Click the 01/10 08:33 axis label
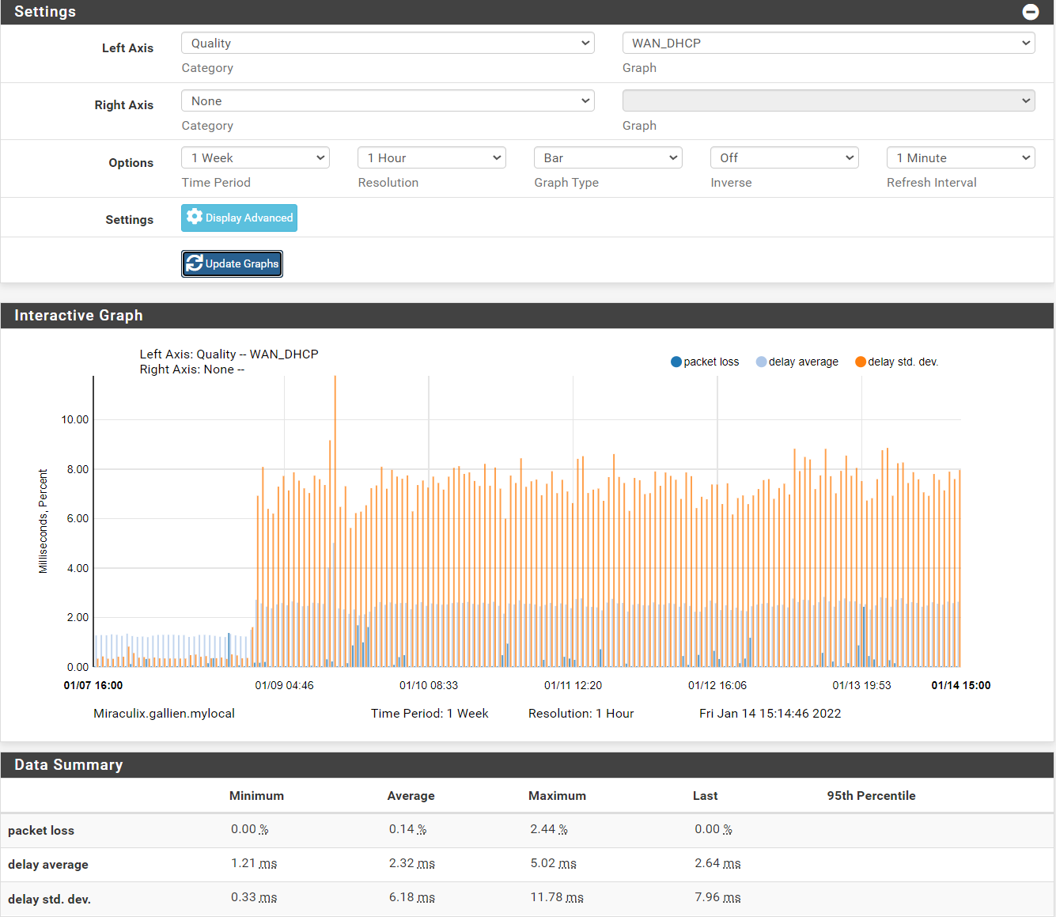Viewport: 1056px width, 917px height. [x=429, y=685]
